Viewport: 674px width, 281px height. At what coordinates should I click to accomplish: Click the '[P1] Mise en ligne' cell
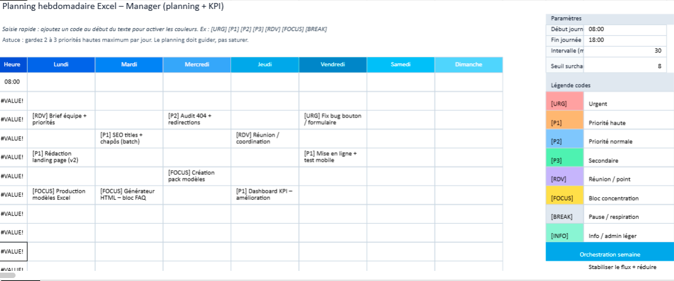(x=333, y=157)
